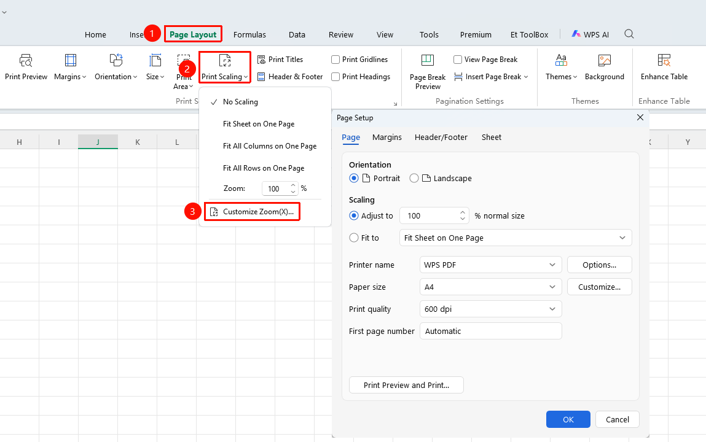Close the Page Setup dialog
This screenshot has height=442, width=706.
point(640,117)
